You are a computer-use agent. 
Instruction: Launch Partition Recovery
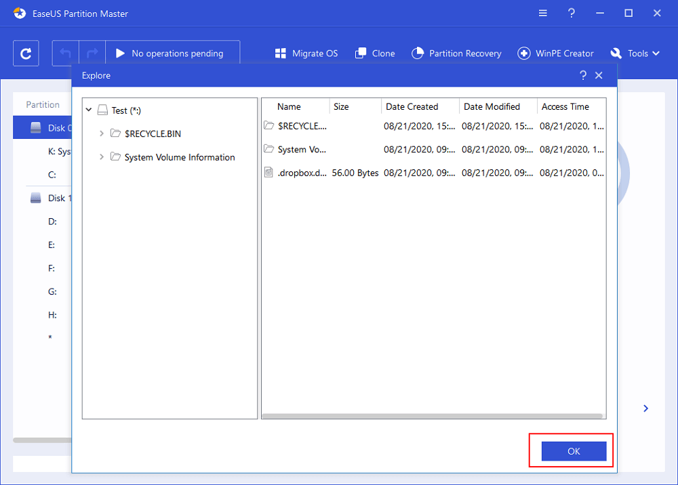(x=456, y=54)
